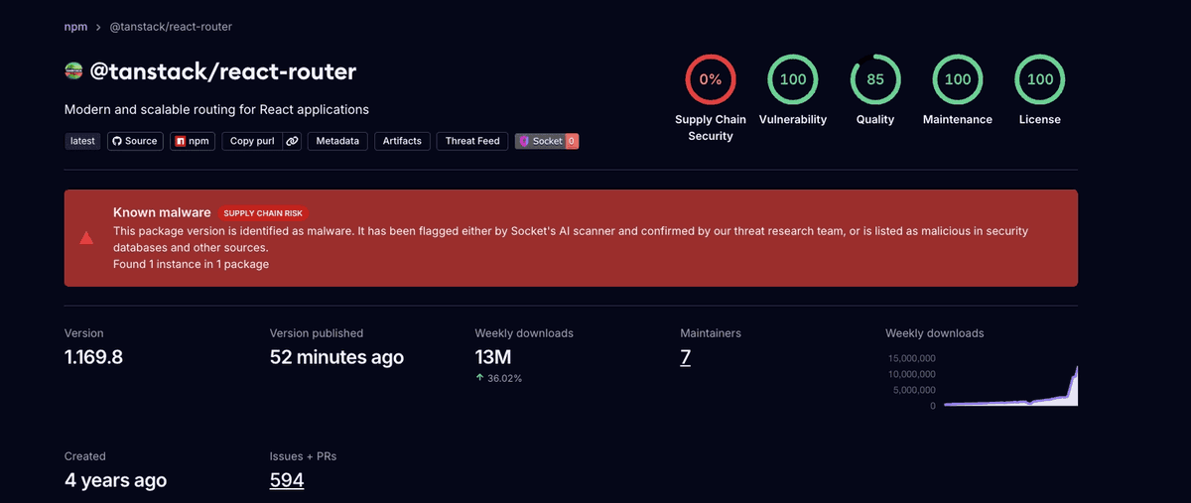Click the latest version tag
The height and width of the screenshot is (503, 1191).
click(x=82, y=141)
